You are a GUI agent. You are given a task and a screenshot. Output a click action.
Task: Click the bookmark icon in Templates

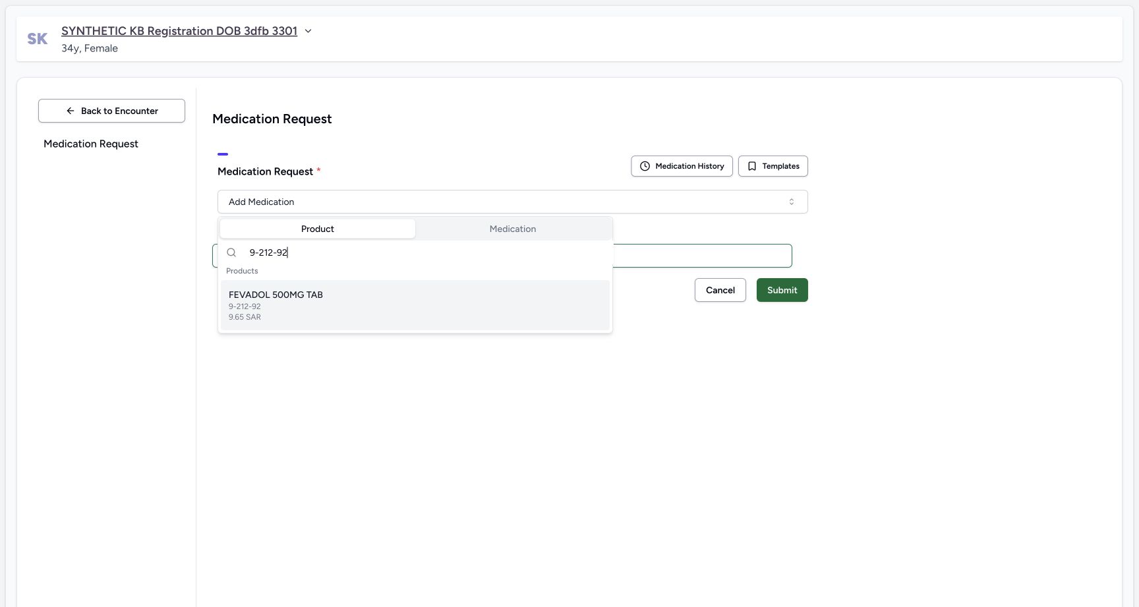pos(752,166)
